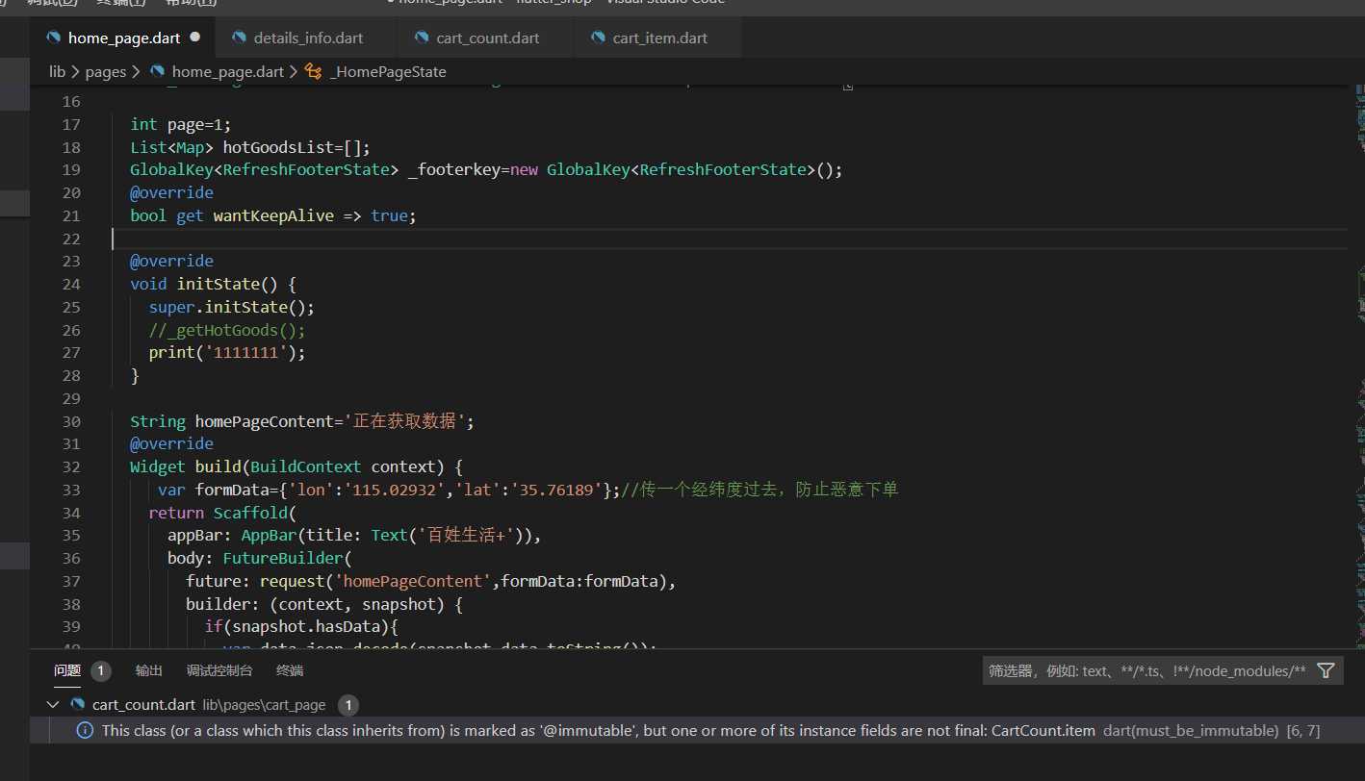Click the 'int page=1;' code line
The height and width of the screenshot is (781, 1365).
[x=181, y=124]
